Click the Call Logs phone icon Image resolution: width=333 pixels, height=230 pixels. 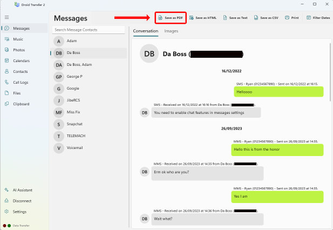click(x=7, y=82)
